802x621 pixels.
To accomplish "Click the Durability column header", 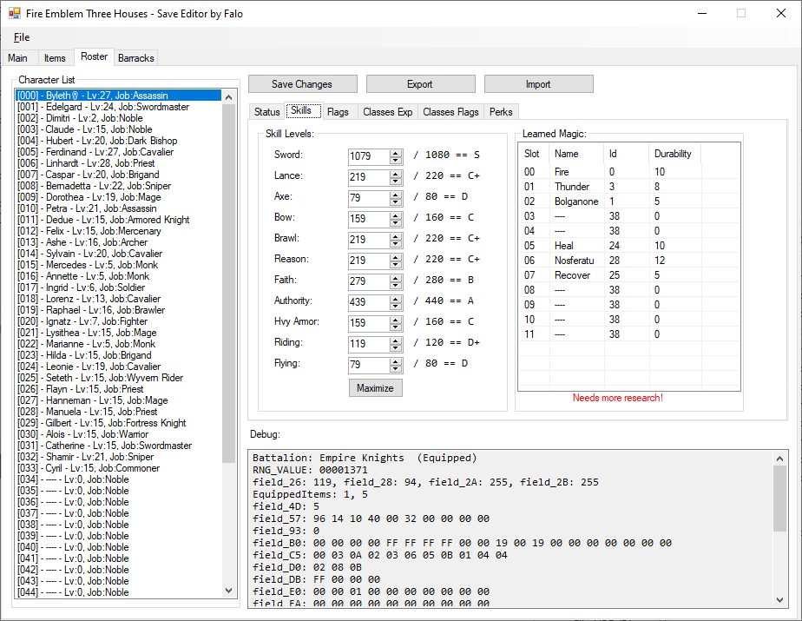I will click(675, 154).
